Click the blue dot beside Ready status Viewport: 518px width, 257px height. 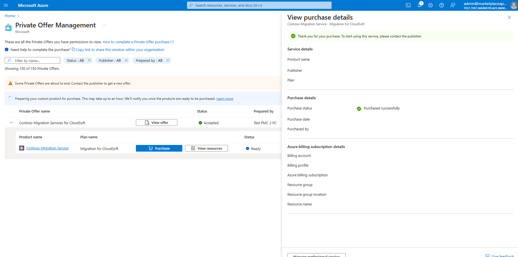click(248, 149)
